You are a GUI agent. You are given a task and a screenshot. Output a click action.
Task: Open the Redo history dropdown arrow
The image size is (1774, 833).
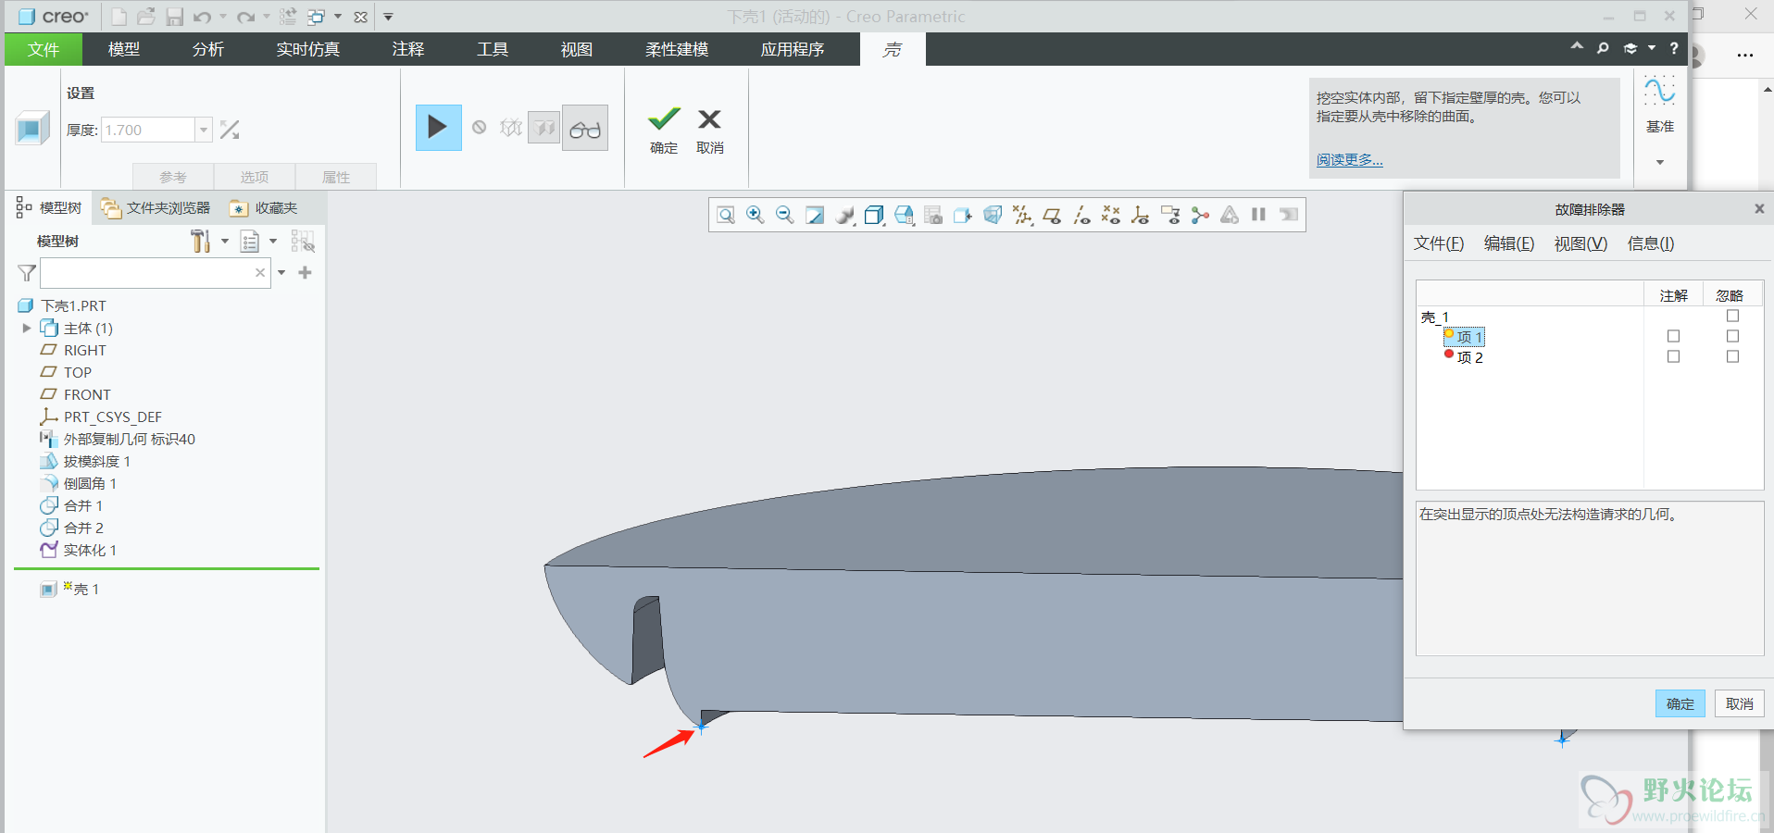point(267,17)
